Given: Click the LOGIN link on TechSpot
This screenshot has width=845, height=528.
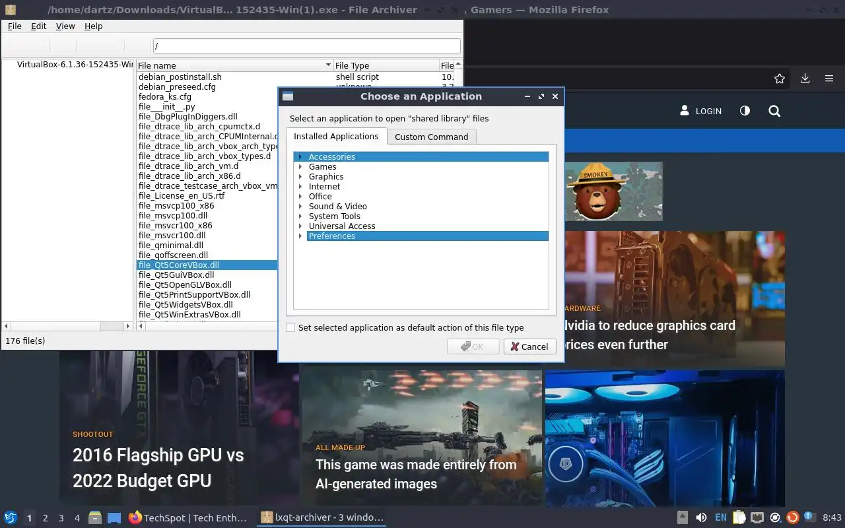Looking at the screenshot, I should tap(708, 111).
